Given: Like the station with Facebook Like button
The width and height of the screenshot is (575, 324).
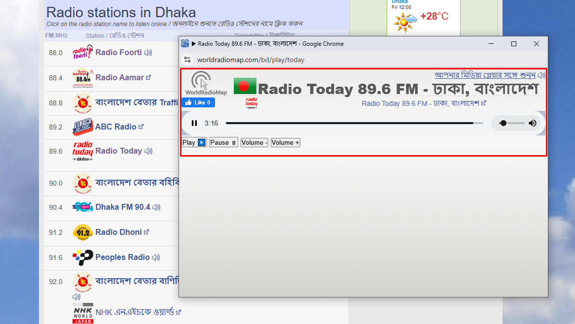Looking at the screenshot, I should (x=198, y=102).
